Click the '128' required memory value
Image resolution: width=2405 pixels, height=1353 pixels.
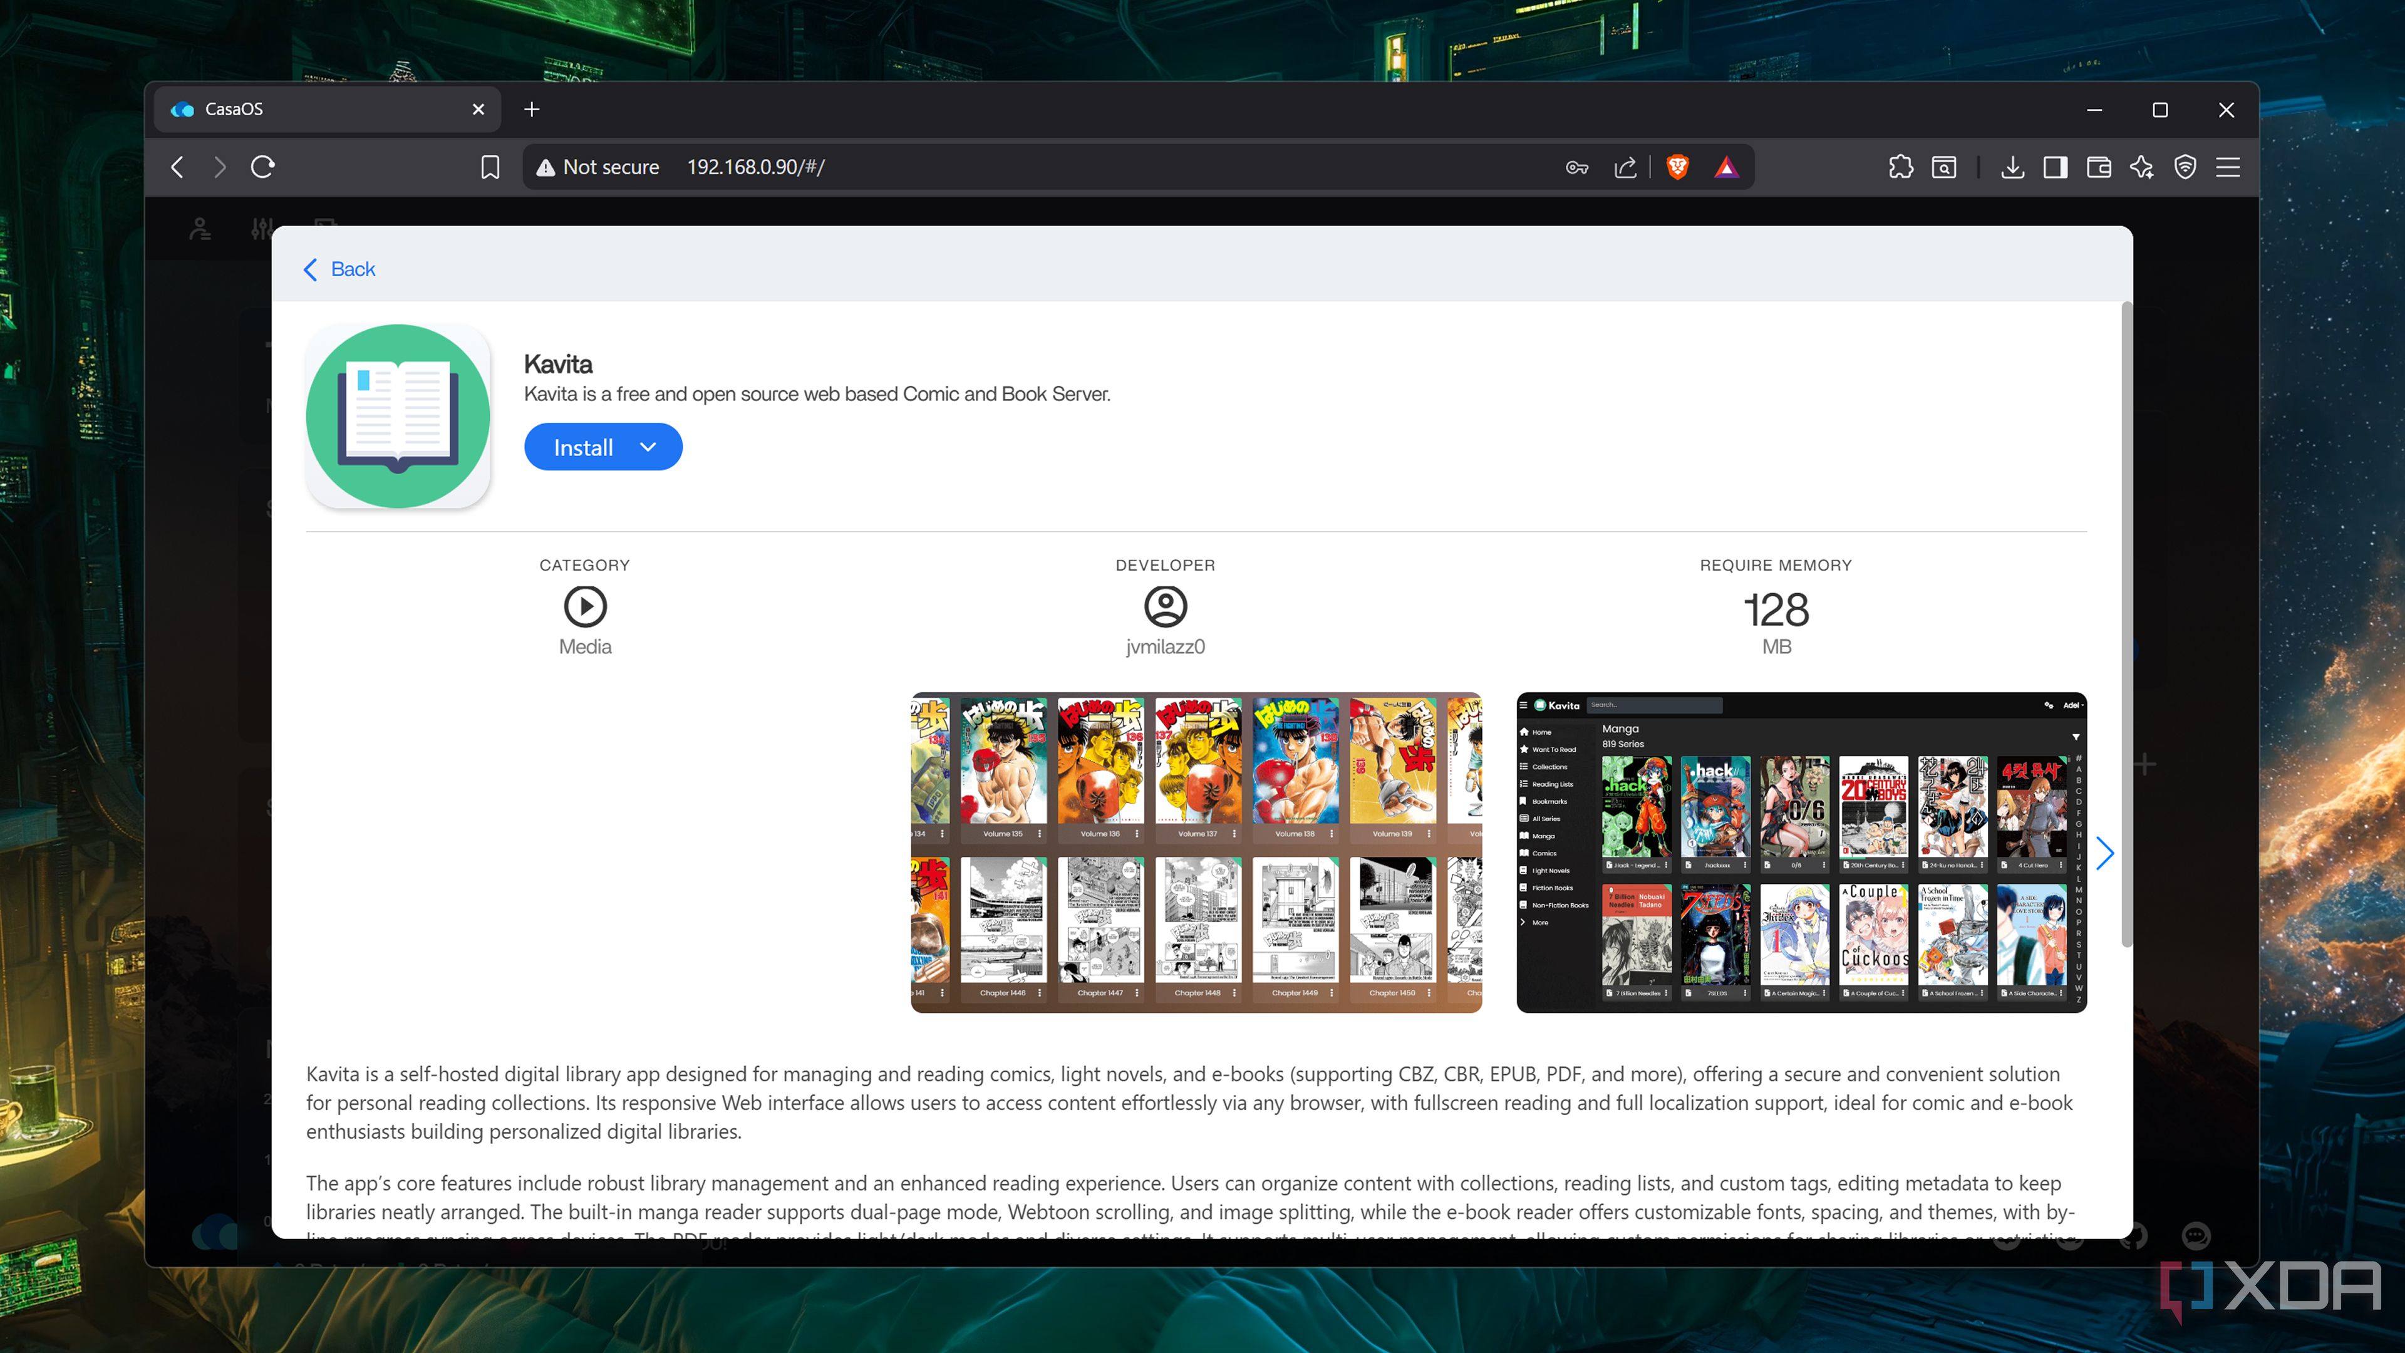click(1776, 611)
